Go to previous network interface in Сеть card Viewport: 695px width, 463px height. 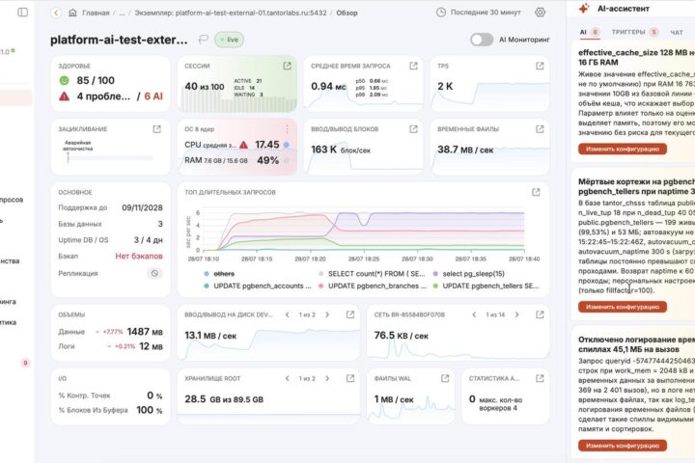pos(474,314)
